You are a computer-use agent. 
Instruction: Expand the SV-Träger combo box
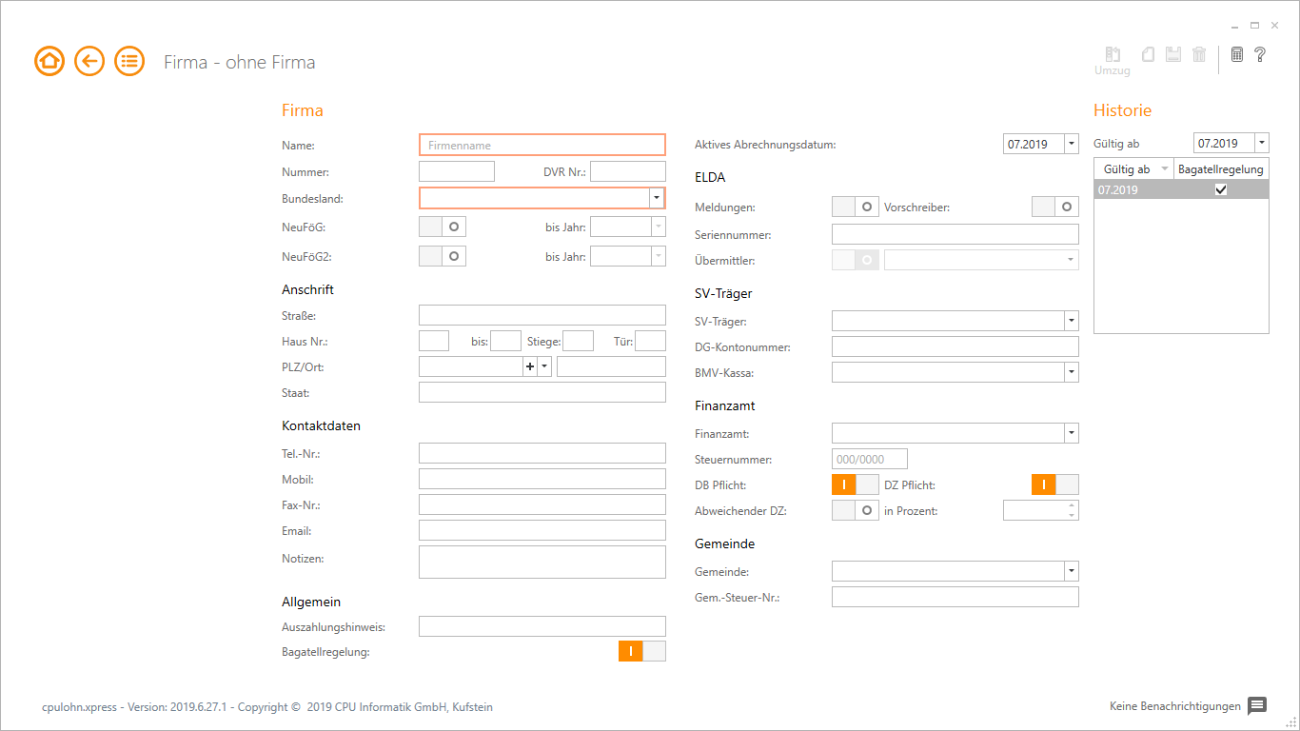point(1072,321)
